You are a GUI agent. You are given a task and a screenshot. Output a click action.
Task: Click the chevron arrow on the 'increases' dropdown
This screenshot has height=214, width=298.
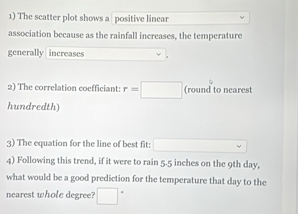(x=158, y=54)
